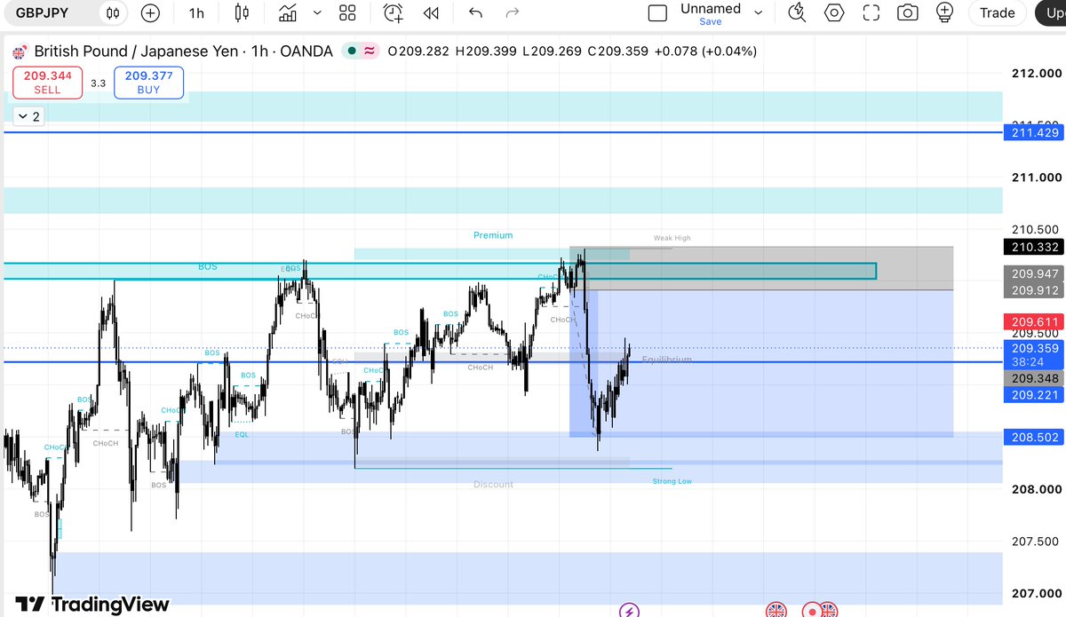Toggle the green market status dot
Screen dimensions: 1066x617
coord(353,51)
